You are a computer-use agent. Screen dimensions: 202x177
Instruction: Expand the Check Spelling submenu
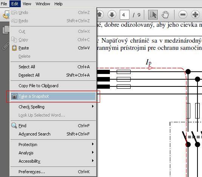click(53, 107)
